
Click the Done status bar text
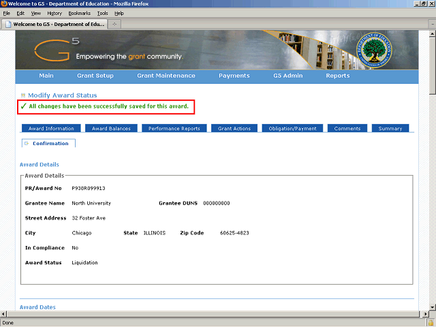point(7,323)
